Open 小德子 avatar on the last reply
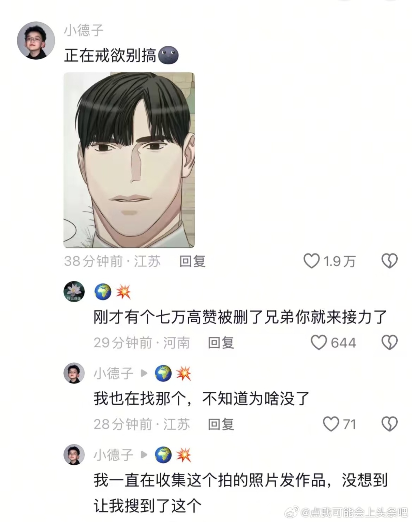The image size is (412, 522). click(x=74, y=455)
